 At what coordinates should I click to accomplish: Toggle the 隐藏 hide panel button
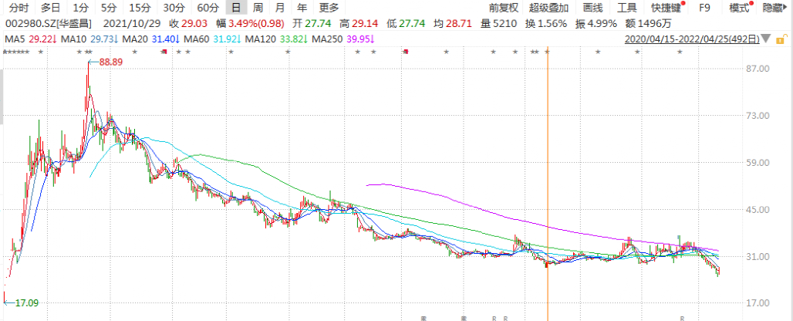click(x=774, y=8)
